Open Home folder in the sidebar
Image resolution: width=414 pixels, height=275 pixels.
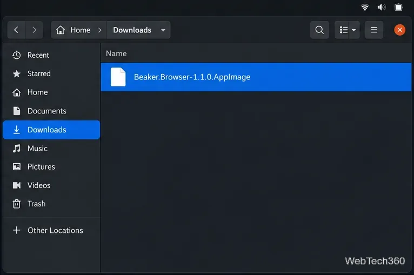coord(51,92)
